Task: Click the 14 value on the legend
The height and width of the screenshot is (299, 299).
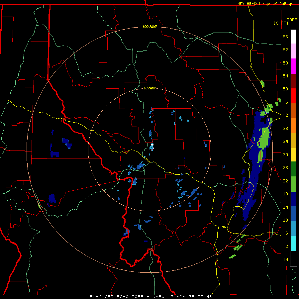Action: tap(285, 207)
